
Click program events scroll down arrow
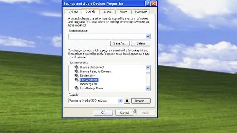tap(148, 88)
